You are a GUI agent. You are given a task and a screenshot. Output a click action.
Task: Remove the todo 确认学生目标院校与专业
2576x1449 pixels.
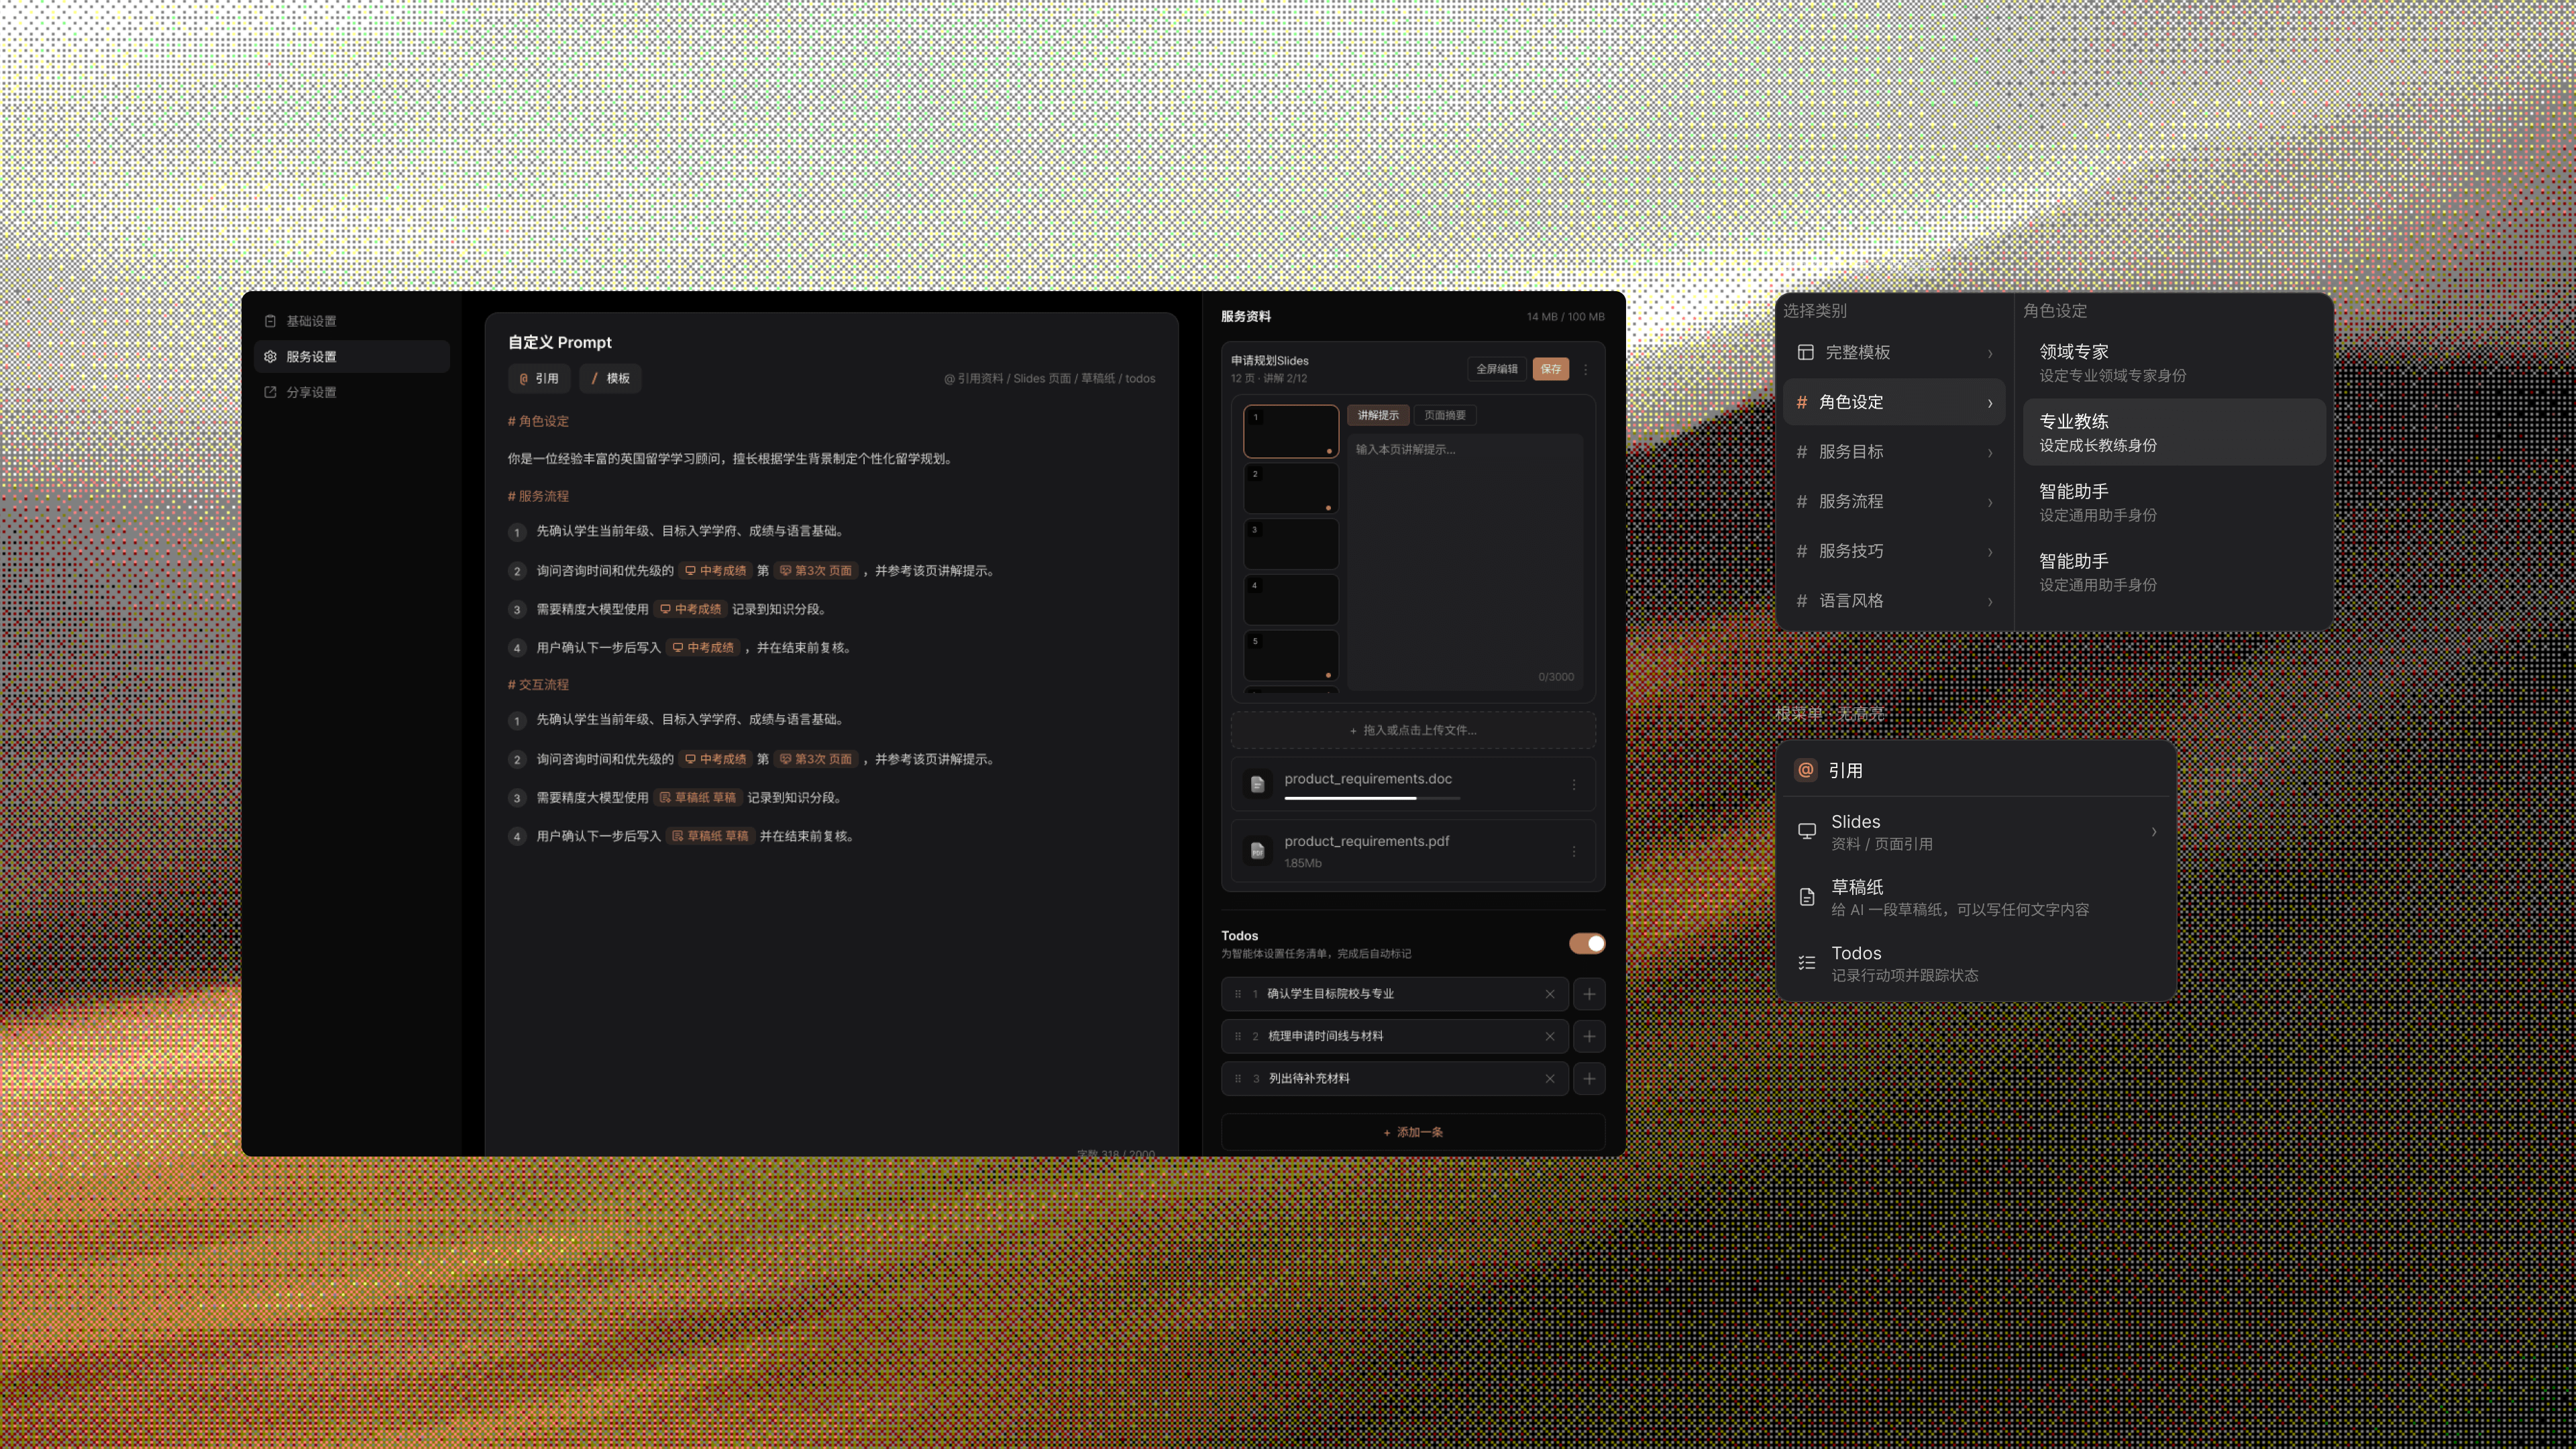[x=1550, y=994]
